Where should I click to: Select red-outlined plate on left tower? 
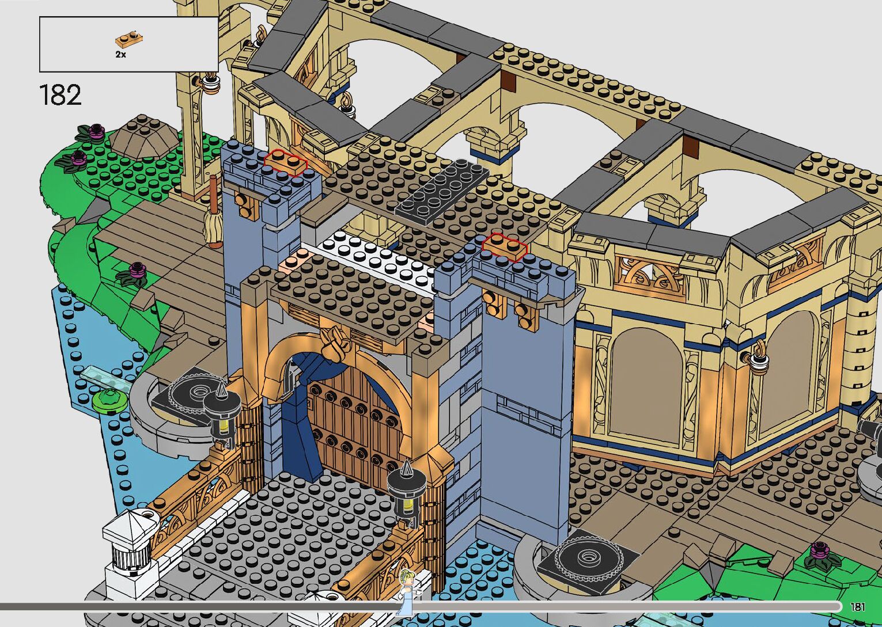(285, 162)
